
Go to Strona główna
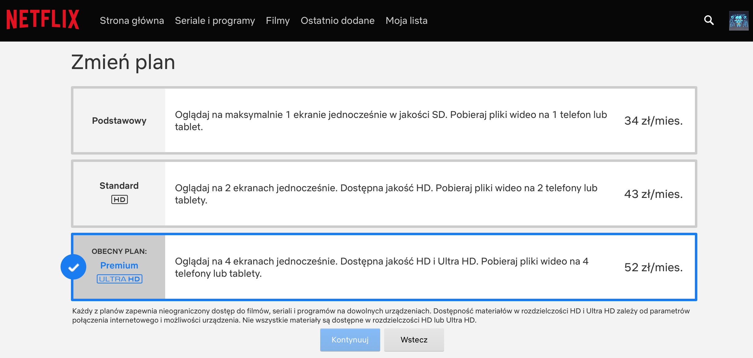point(132,20)
